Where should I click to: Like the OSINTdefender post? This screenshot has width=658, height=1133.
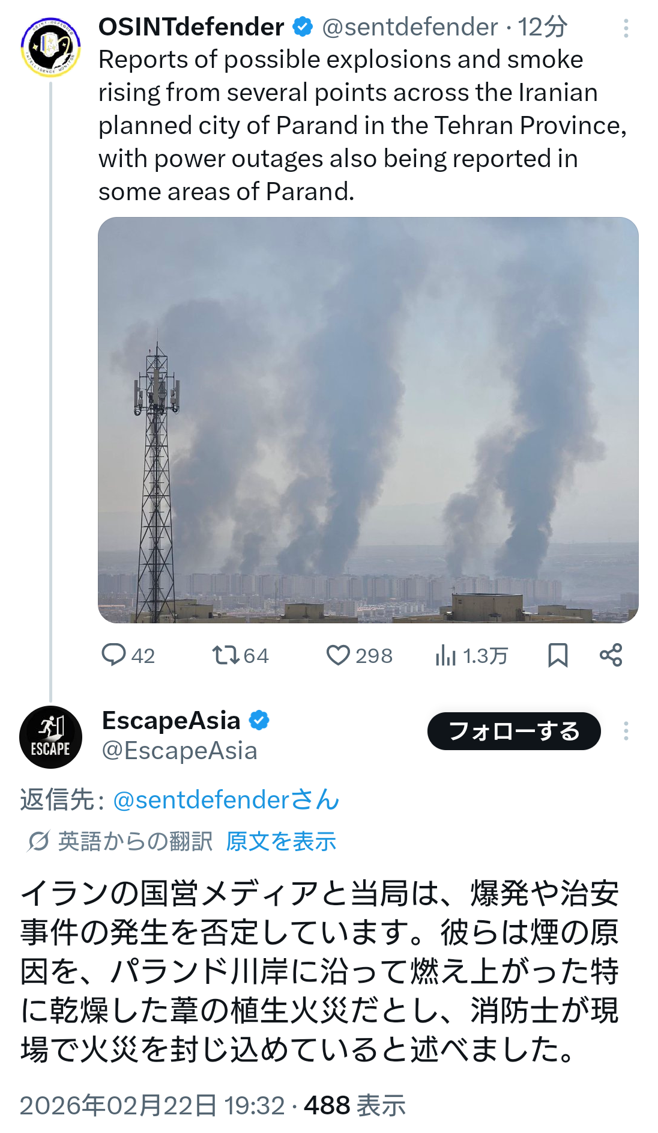(x=338, y=655)
